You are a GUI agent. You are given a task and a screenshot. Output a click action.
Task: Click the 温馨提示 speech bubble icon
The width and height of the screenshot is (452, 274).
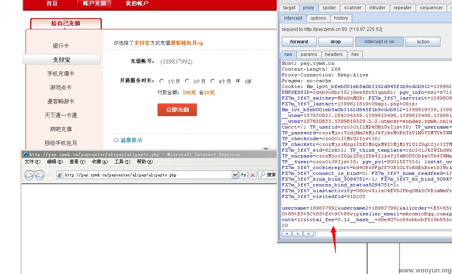coord(116,140)
